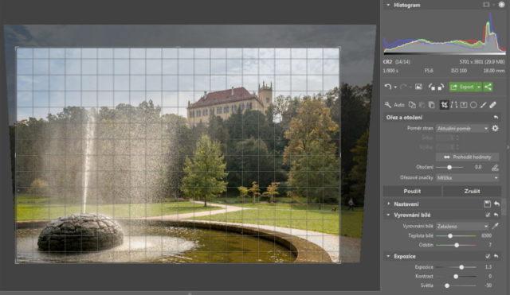
Task: Expand the Nastavení section
Action: [x=388, y=204]
